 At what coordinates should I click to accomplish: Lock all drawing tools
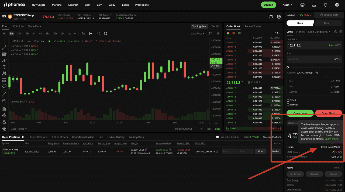[4, 122]
